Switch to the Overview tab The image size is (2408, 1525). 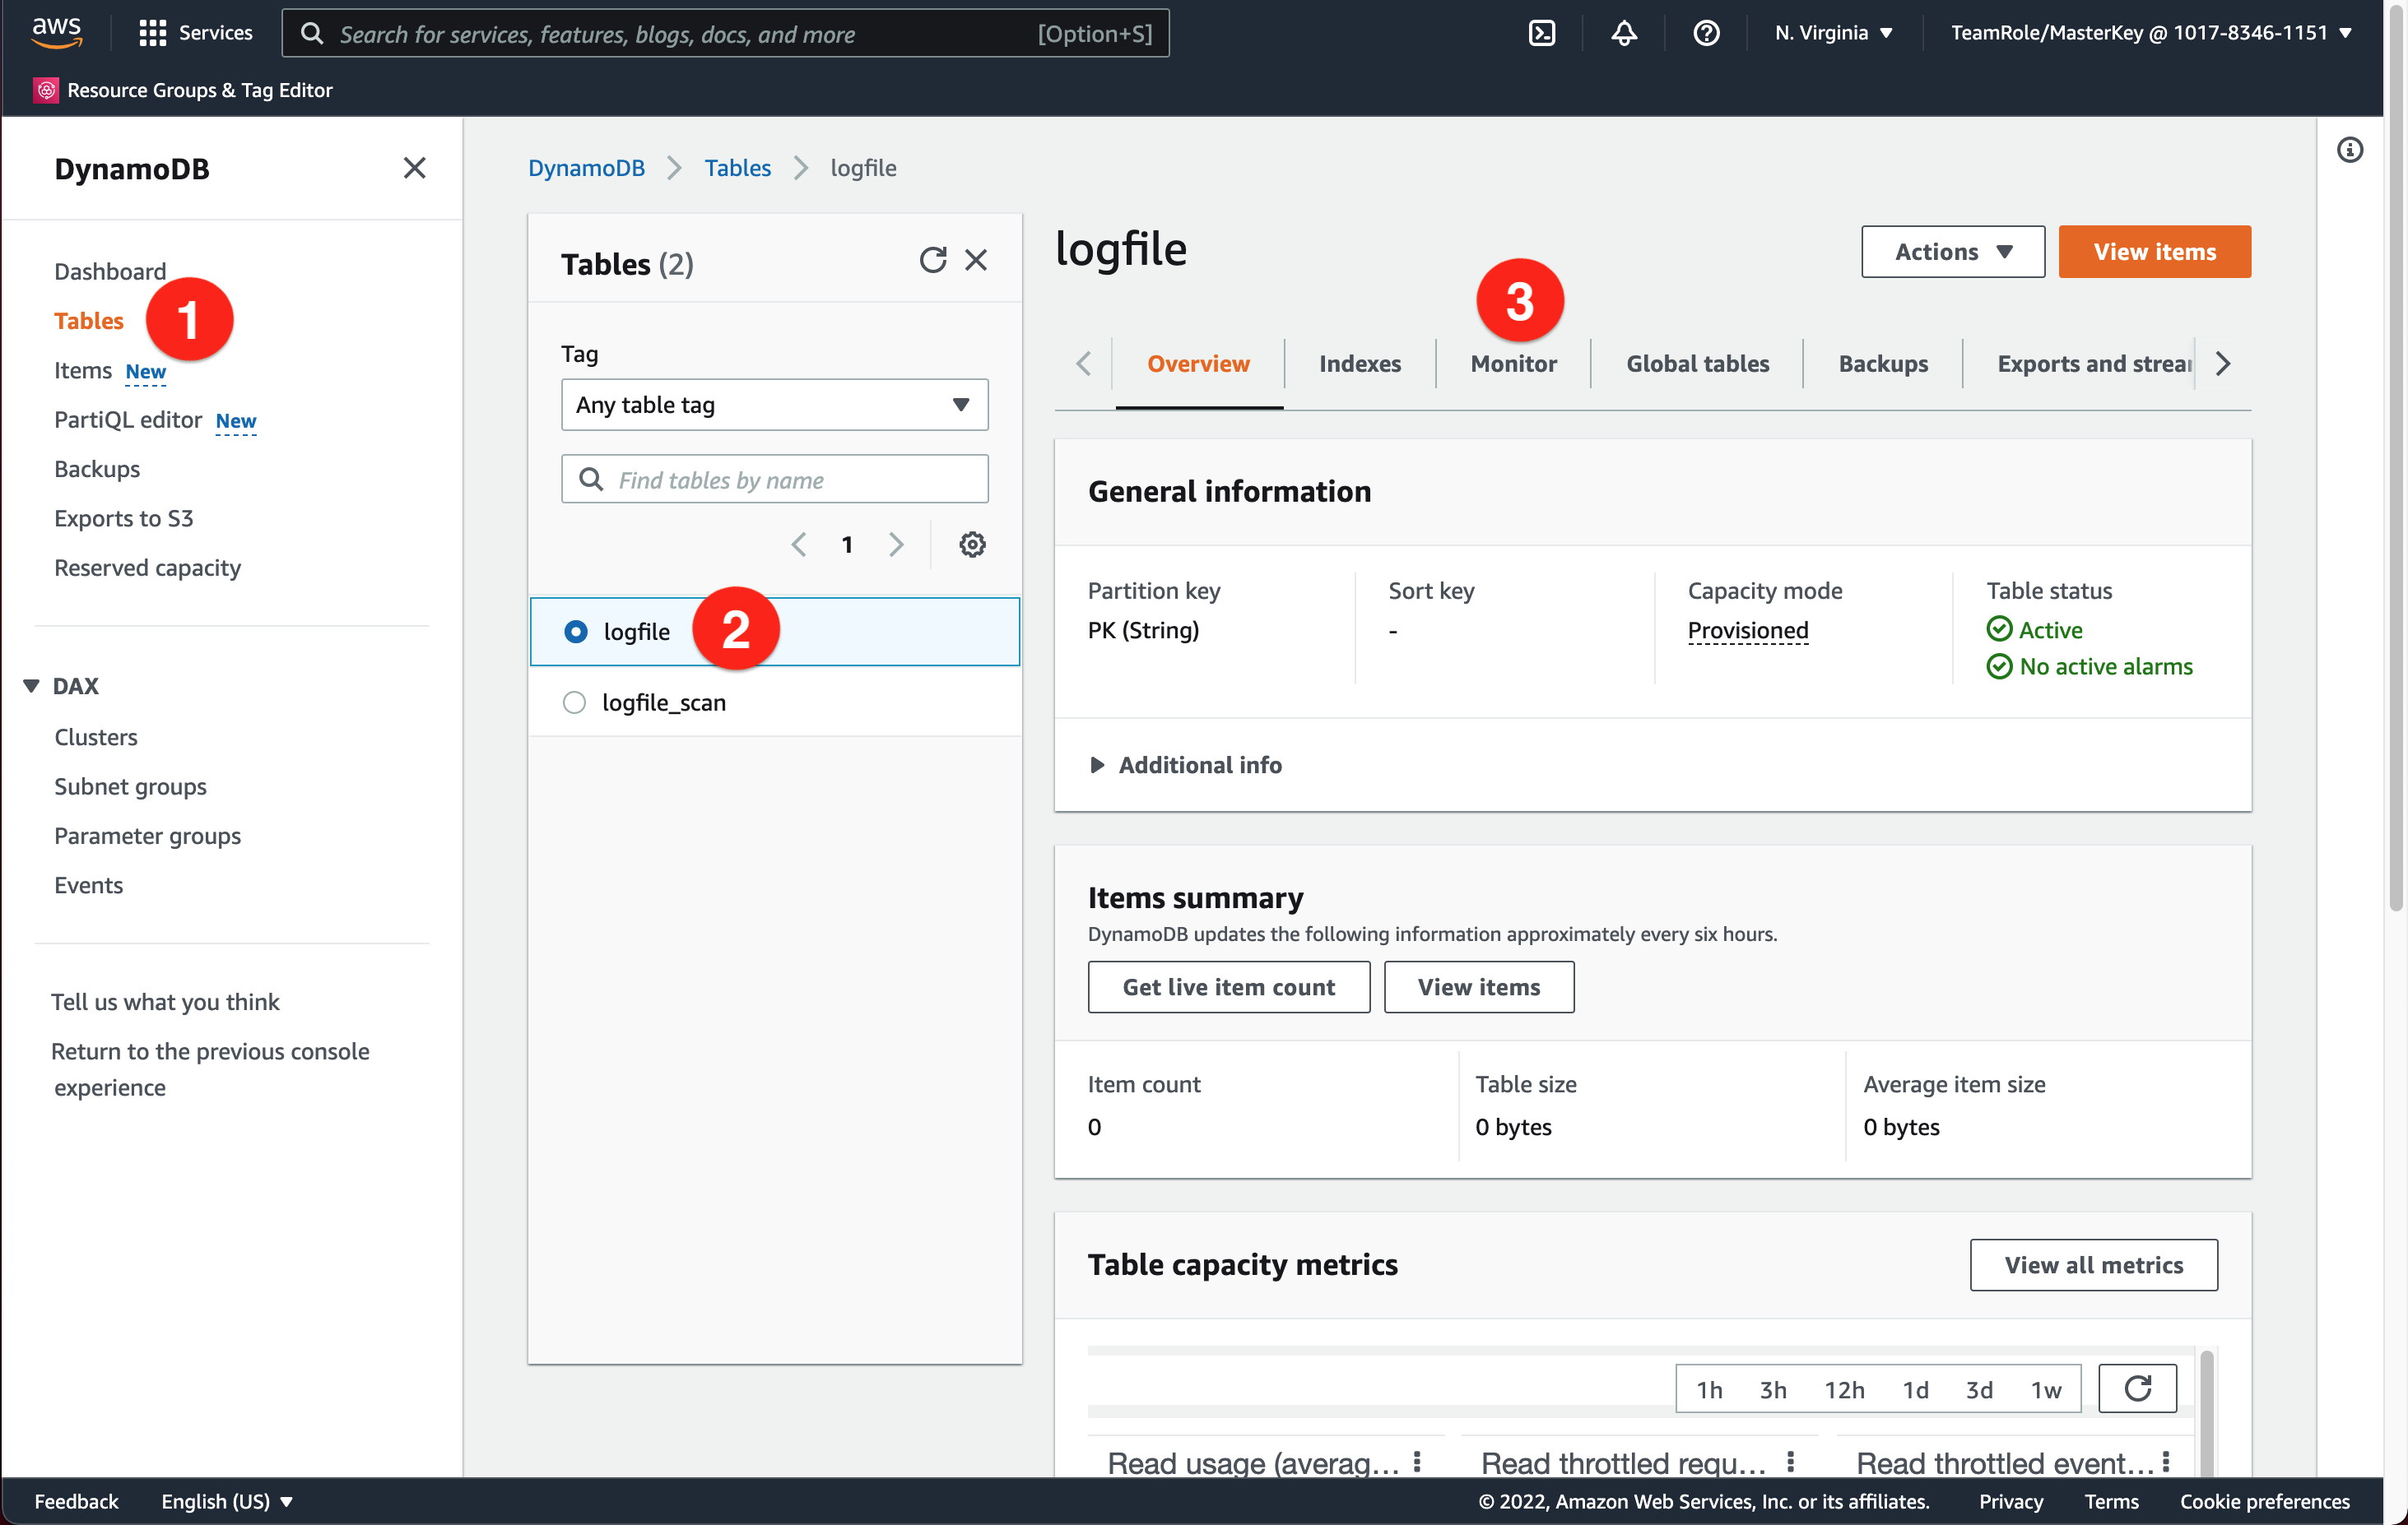pos(1198,364)
